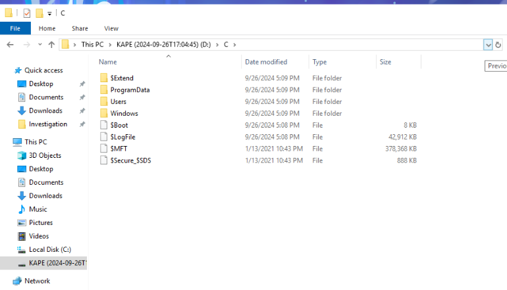Select the $Extend folder icon
Viewport: 507px width, 290px height.
tap(104, 78)
